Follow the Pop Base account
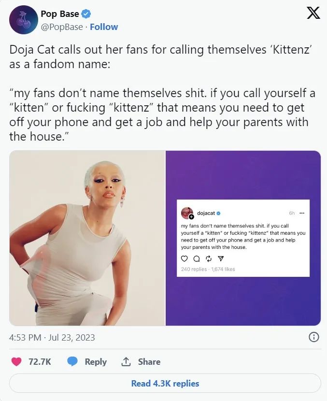The width and height of the screenshot is (327, 401). [104, 27]
